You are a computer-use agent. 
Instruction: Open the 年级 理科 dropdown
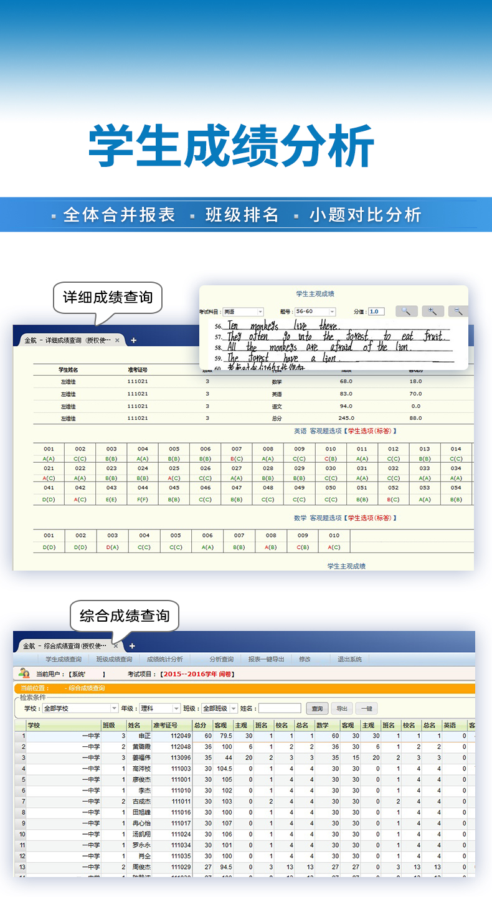point(176,708)
